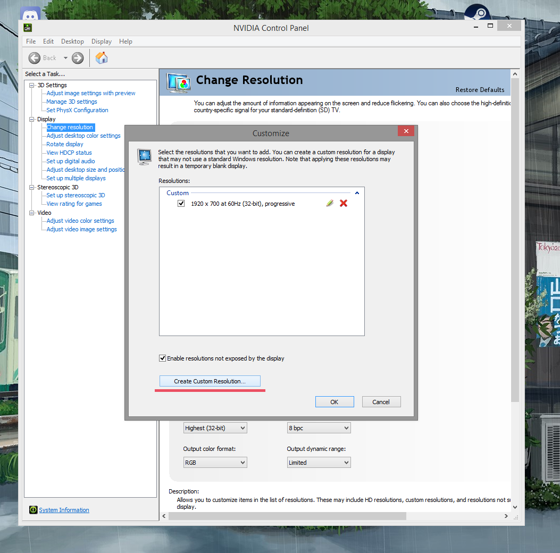
Task: Select Adjust video image settings
Action: [x=81, y=229]
